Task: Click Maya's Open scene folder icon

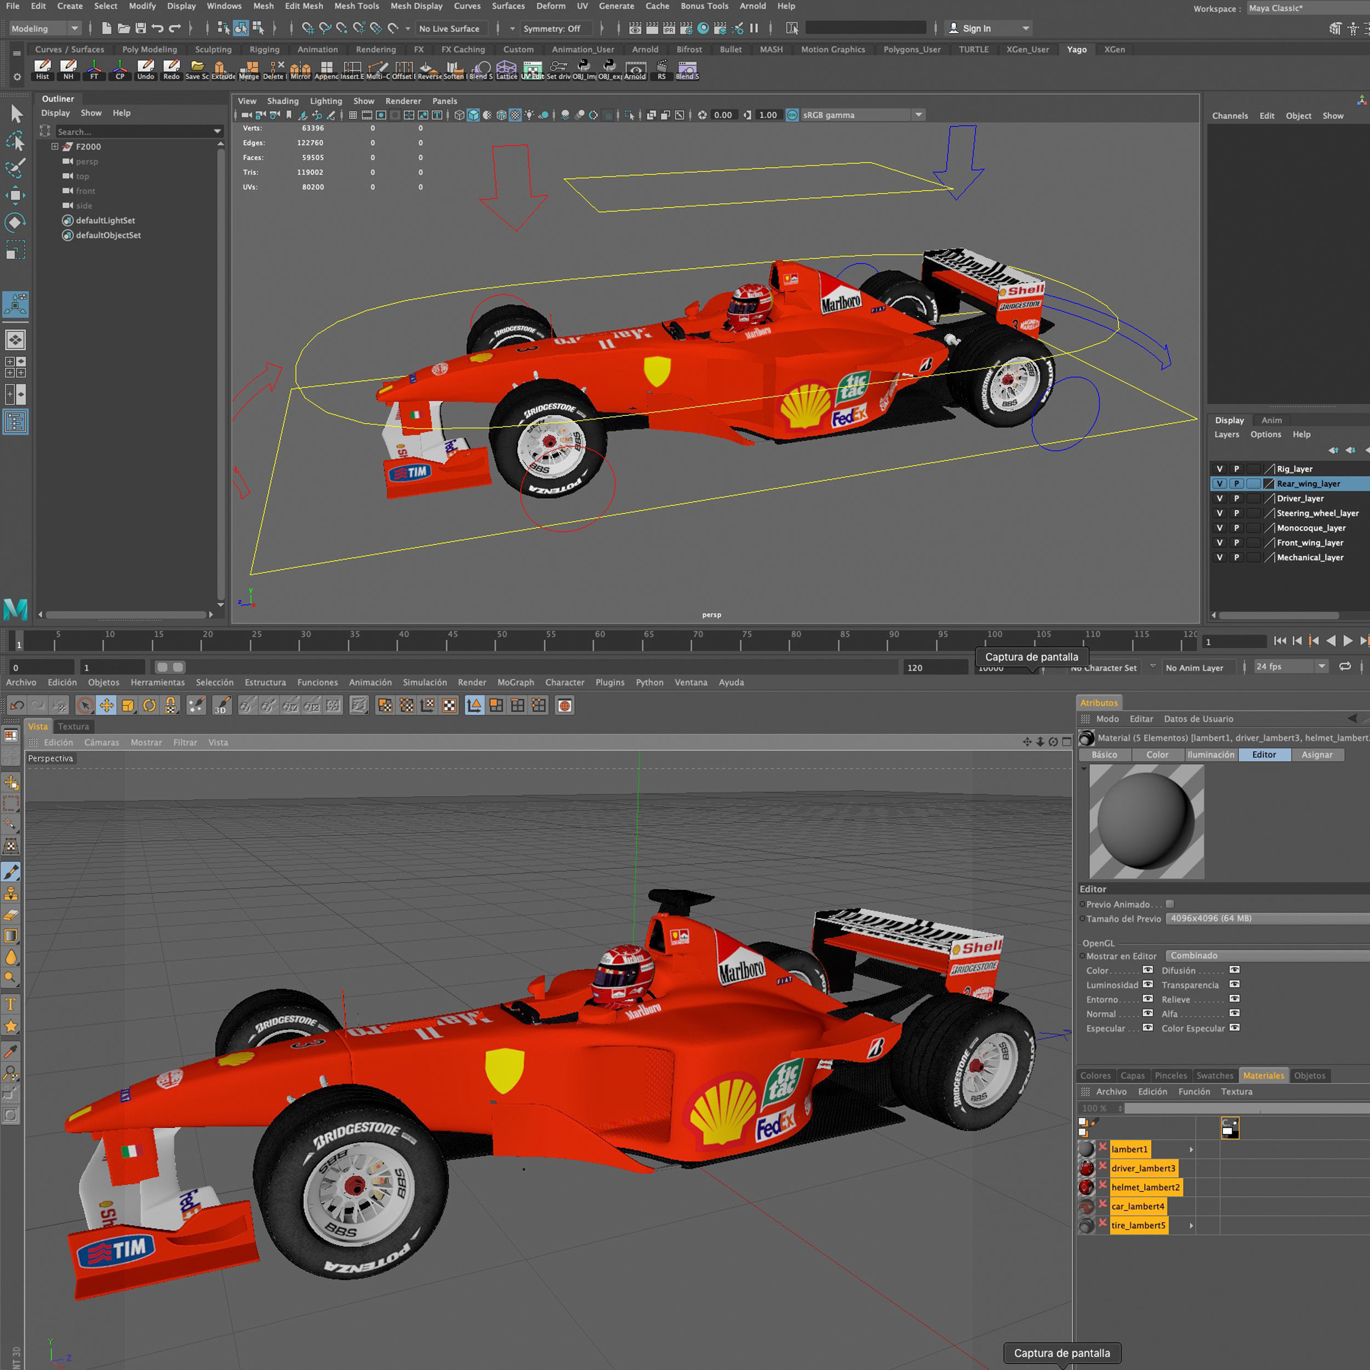Action: (x=123, y=28)
